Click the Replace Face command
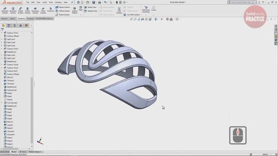 coord(91,11)
